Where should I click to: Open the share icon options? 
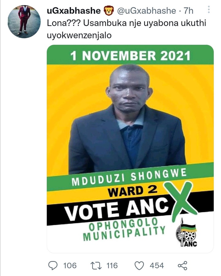182,266
